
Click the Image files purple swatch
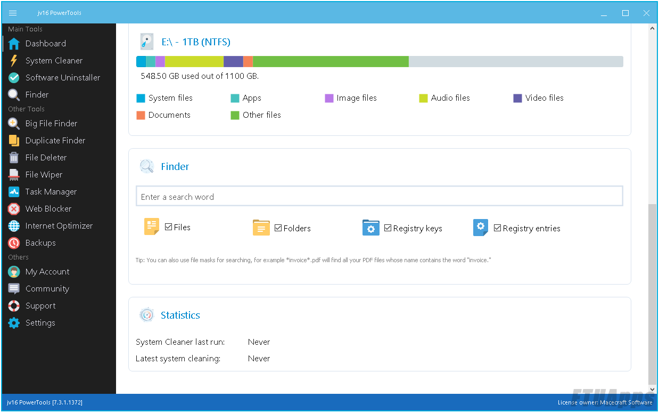[329, 98]
